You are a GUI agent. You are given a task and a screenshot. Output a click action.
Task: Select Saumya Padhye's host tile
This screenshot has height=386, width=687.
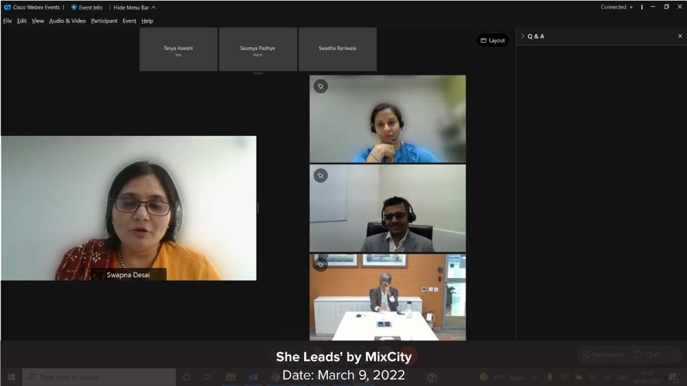[258, 49]
